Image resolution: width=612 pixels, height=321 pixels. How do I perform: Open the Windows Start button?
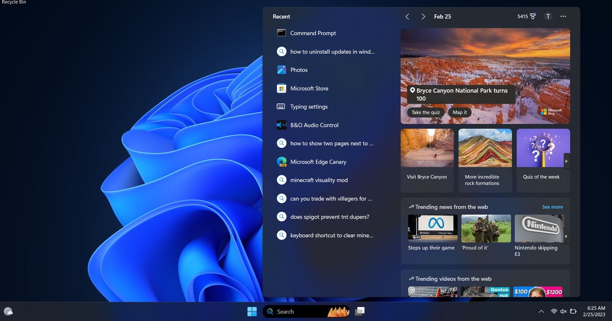point(252,311)
